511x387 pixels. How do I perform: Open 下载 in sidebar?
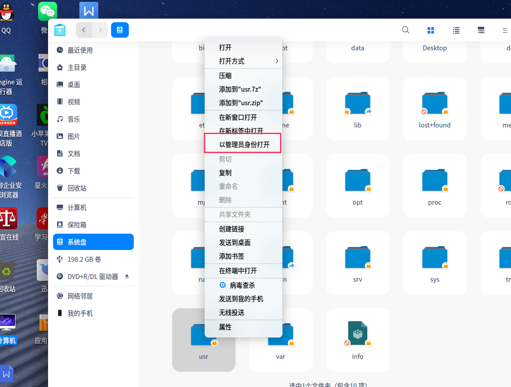(93, 171)
